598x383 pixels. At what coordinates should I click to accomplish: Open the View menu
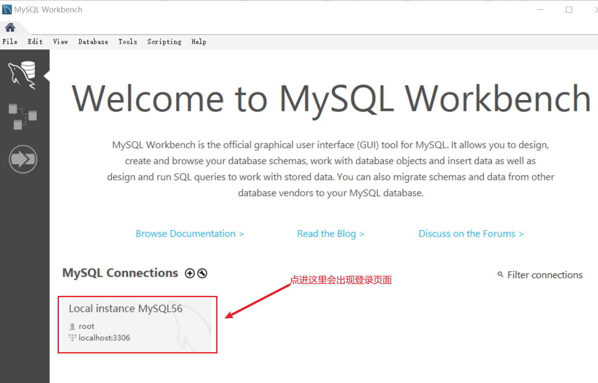(x=60, y=42)
